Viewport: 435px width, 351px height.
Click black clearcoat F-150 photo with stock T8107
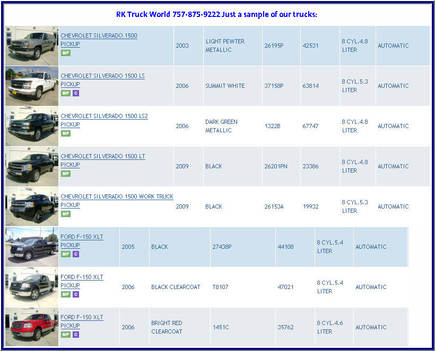point(32,287)
